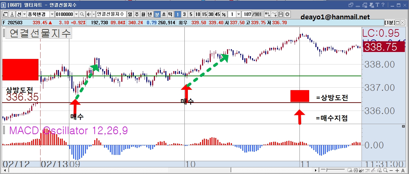Screen dimensions: 409x174
Task: Click the underscore bar icon in title bar
Action: [358, 6]
